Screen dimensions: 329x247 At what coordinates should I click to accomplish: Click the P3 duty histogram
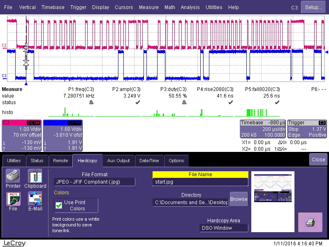164,112
